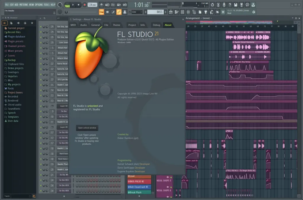Open the Channel rack view icon
The image size is (303, 200).
[x=182, y=12]
